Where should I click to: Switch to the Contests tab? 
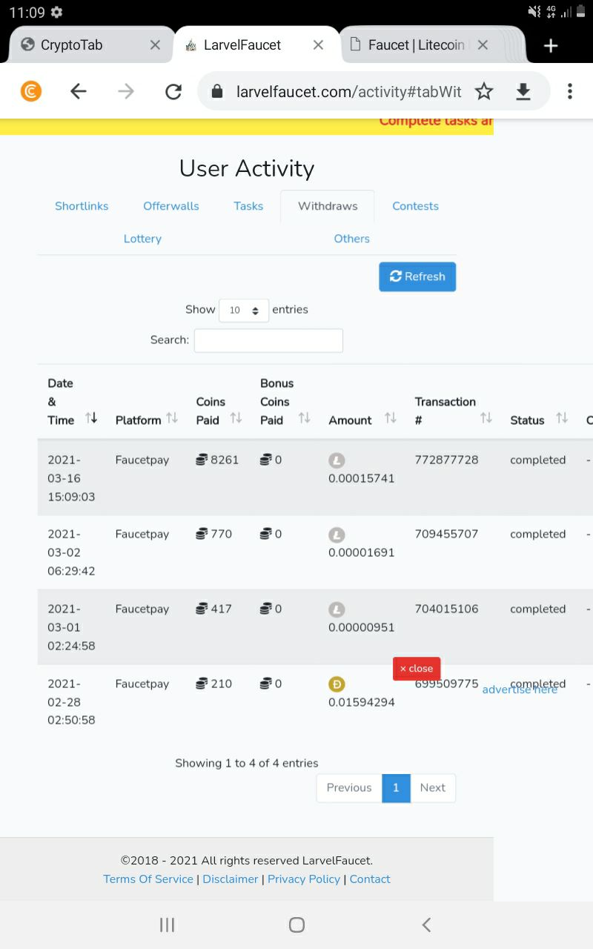(x=415, y=206)
